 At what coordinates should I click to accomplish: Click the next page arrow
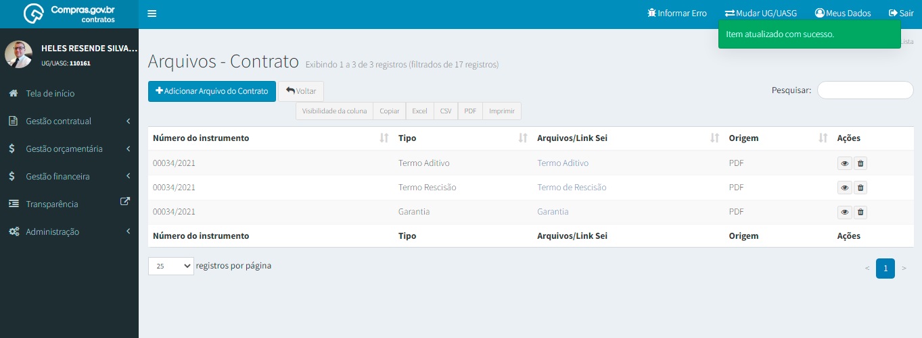904,268
